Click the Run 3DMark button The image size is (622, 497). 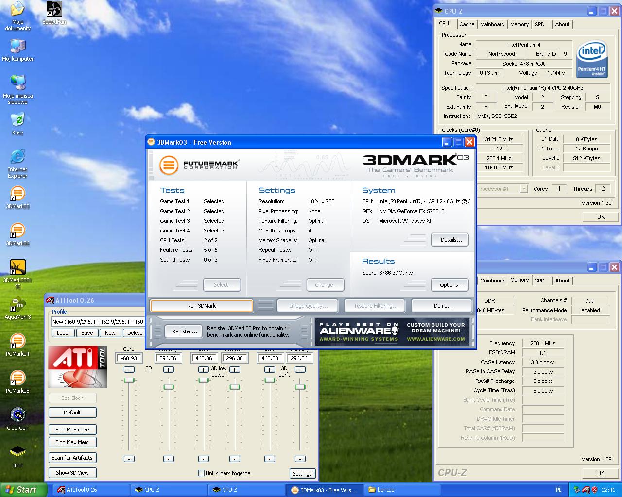pyautogui.click(x=201, y=306)
